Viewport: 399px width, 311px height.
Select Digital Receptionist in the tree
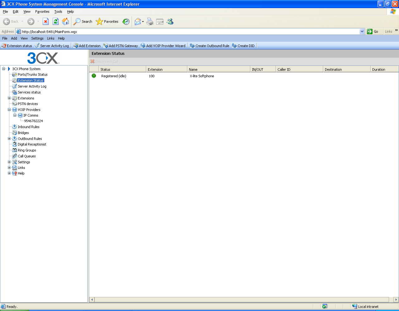(32, 145)
